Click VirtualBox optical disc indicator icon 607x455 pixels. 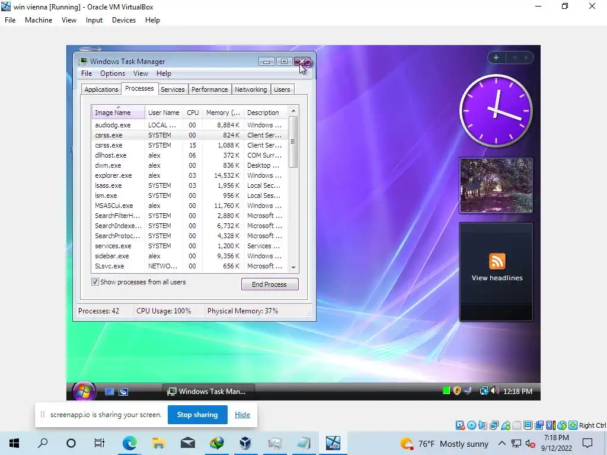471,425
